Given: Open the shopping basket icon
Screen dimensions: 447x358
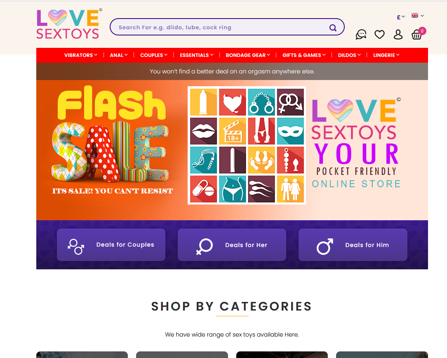Looking at the screenshot, I should click(x=417, y=35).
